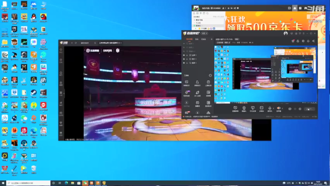Open first tool in third toolbox row
This screenshot has width=330, height=186.
click(186, 104)
